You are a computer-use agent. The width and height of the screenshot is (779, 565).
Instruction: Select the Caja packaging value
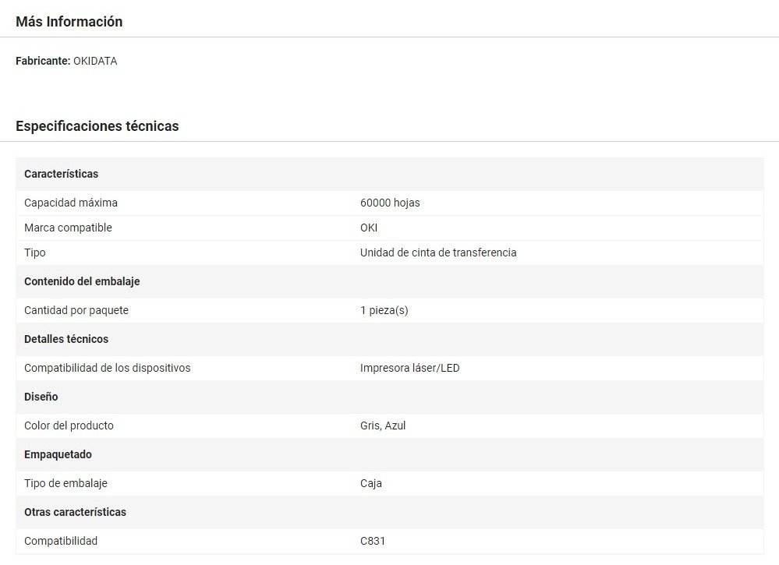[x=371, y=483]
